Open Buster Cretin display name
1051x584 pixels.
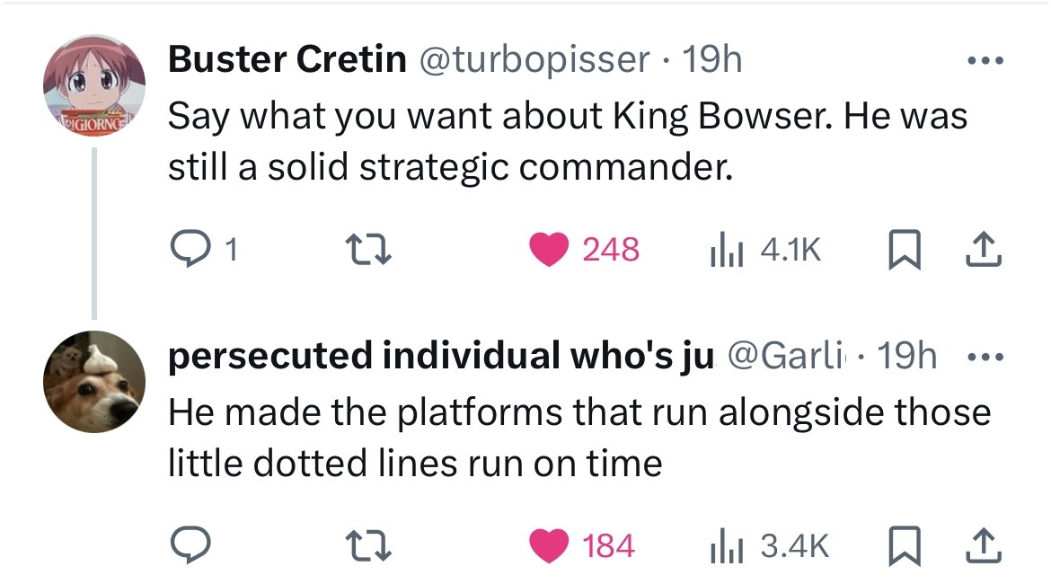tap(287, 59)
